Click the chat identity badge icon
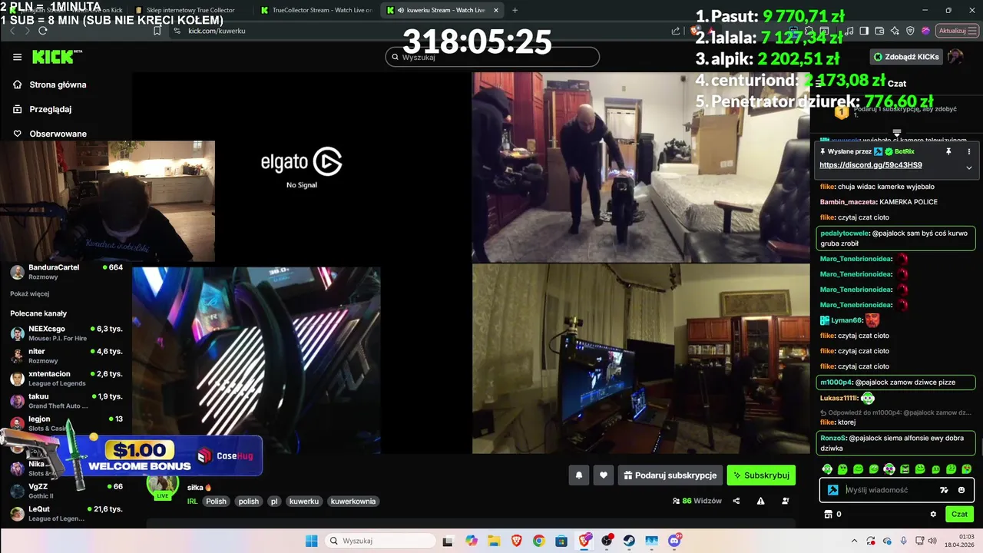 832,490
